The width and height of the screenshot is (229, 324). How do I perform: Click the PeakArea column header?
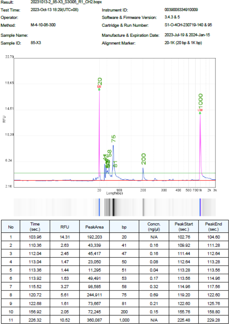[x=95, y=227]
